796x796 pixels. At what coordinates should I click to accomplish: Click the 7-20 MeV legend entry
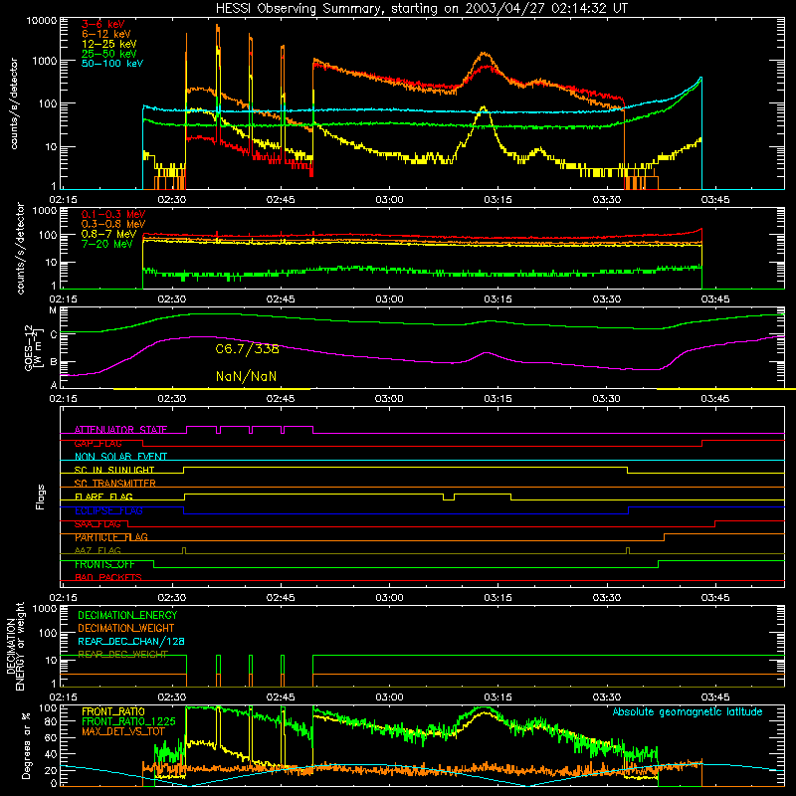(x=106, y=244)
